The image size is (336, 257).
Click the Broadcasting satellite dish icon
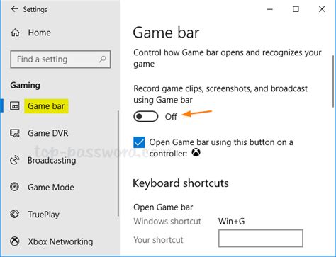tap(15, 160)
